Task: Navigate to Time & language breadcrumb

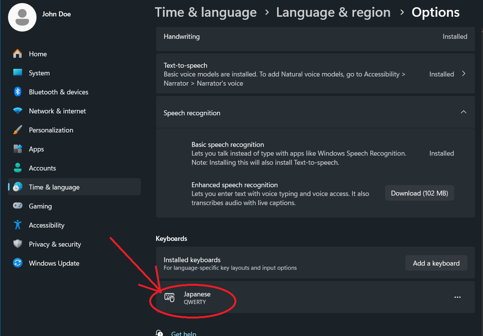Action: click(206, 12)
